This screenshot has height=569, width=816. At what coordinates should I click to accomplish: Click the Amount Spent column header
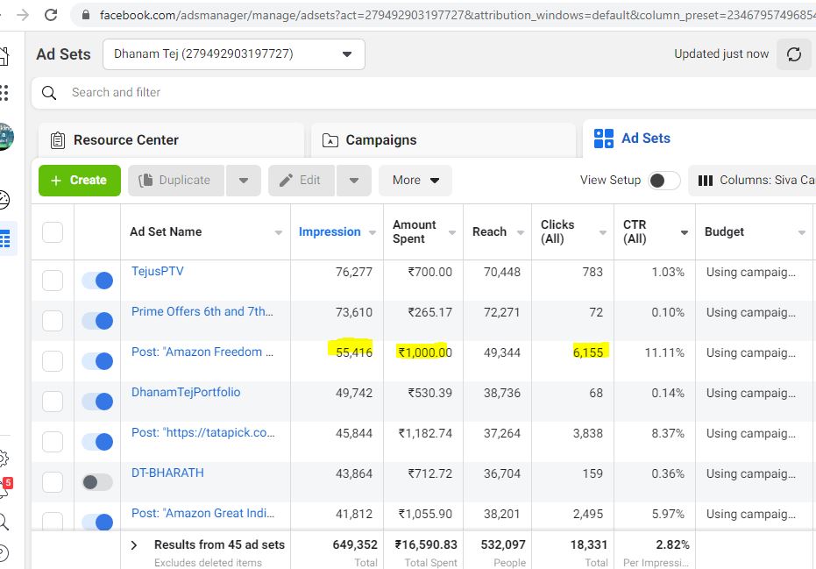coord(415,232)
